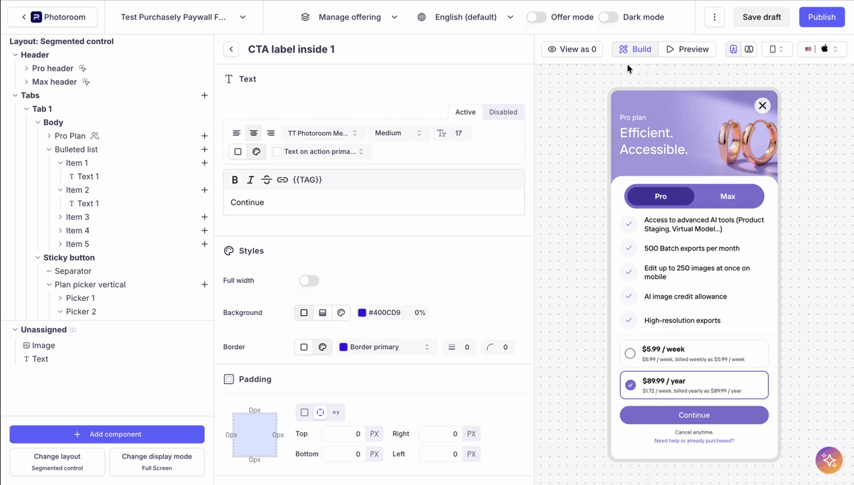Image resolution: width=854 pixels, height=485 pixels.
Task: Switch to the Preview tab
Action: [687, 49]
